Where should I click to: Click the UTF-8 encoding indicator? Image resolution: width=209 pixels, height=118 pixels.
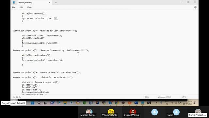[184, 97]
